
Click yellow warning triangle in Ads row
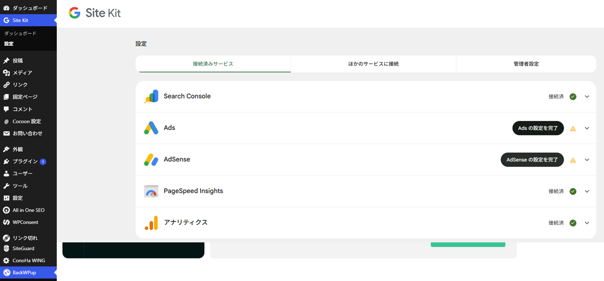point(573,128)
